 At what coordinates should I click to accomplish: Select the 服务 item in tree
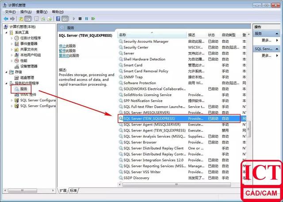click(x=23, y=89)
